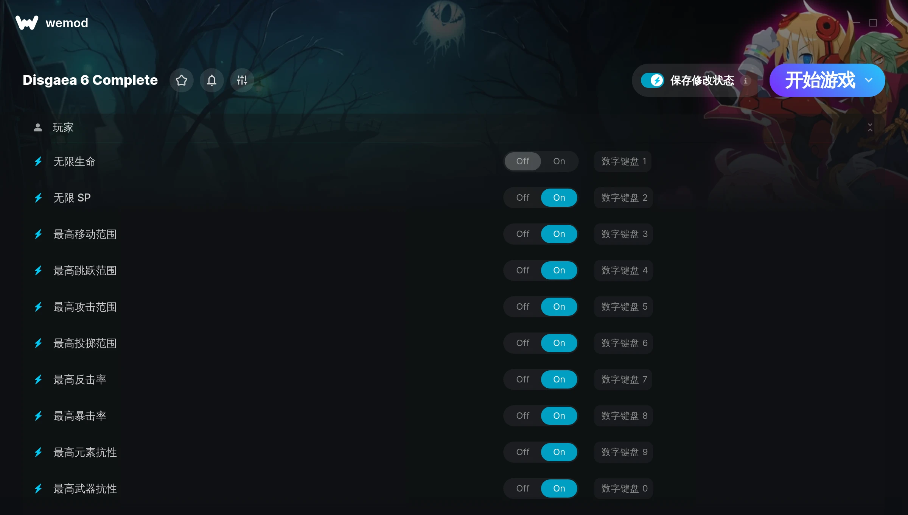Toggle the 保存修改状态 switch
Image resolution: width=908 pixels, height=515 pixels.
[652, 80]
